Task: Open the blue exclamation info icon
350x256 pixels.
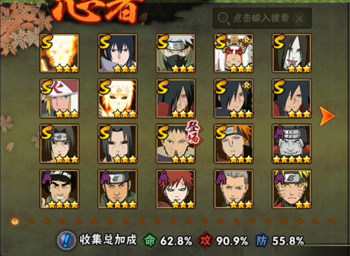Action: [x=66, y=240]
